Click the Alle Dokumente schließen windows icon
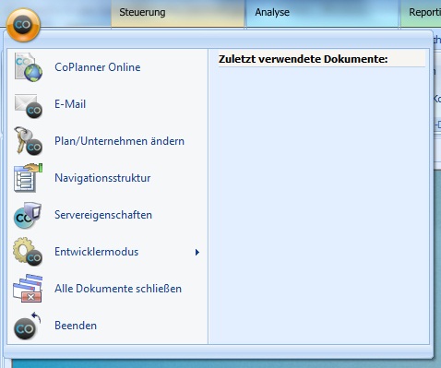Screen dimensions: 441x368 pos(28,289)
